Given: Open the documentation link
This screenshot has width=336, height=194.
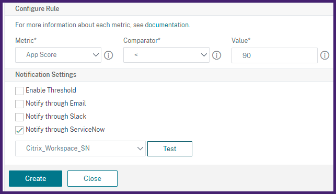Looking at the screenshot, I should [167, 25].
